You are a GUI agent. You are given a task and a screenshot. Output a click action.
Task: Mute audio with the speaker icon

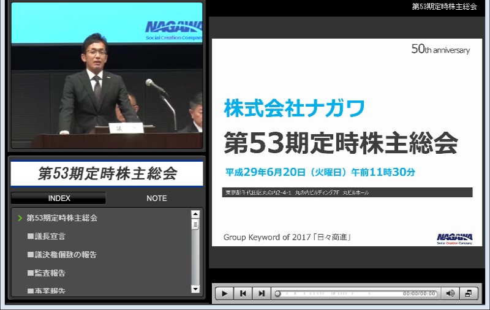[x=450, y=293]
